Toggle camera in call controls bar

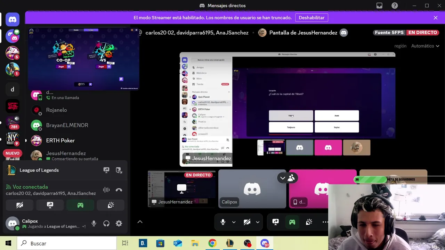(247, 222)
